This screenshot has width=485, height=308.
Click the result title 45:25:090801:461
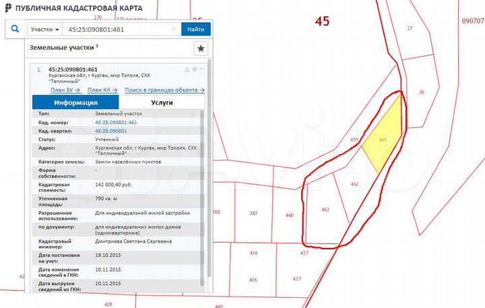point(73,69)
